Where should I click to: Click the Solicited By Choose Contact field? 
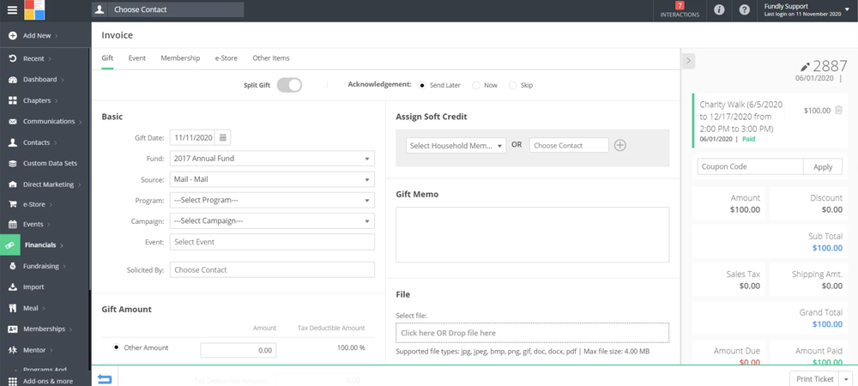(x=272, y=269)
